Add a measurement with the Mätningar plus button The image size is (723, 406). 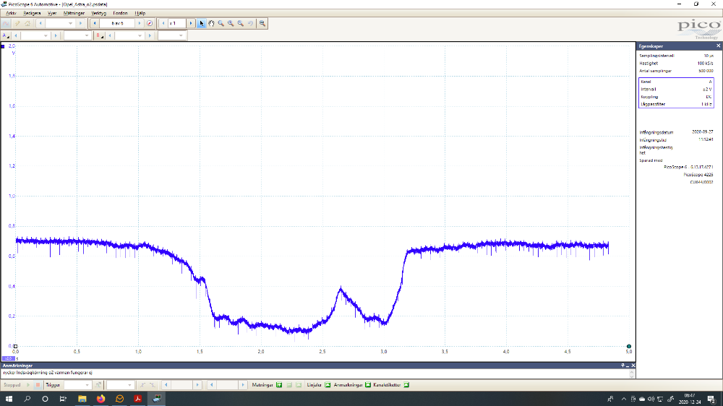point(279,385)
